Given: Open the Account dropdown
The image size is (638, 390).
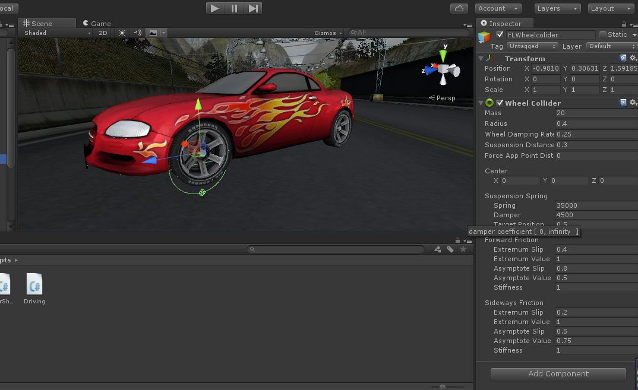Looking at the screenshot, I should tap(498, 8).
